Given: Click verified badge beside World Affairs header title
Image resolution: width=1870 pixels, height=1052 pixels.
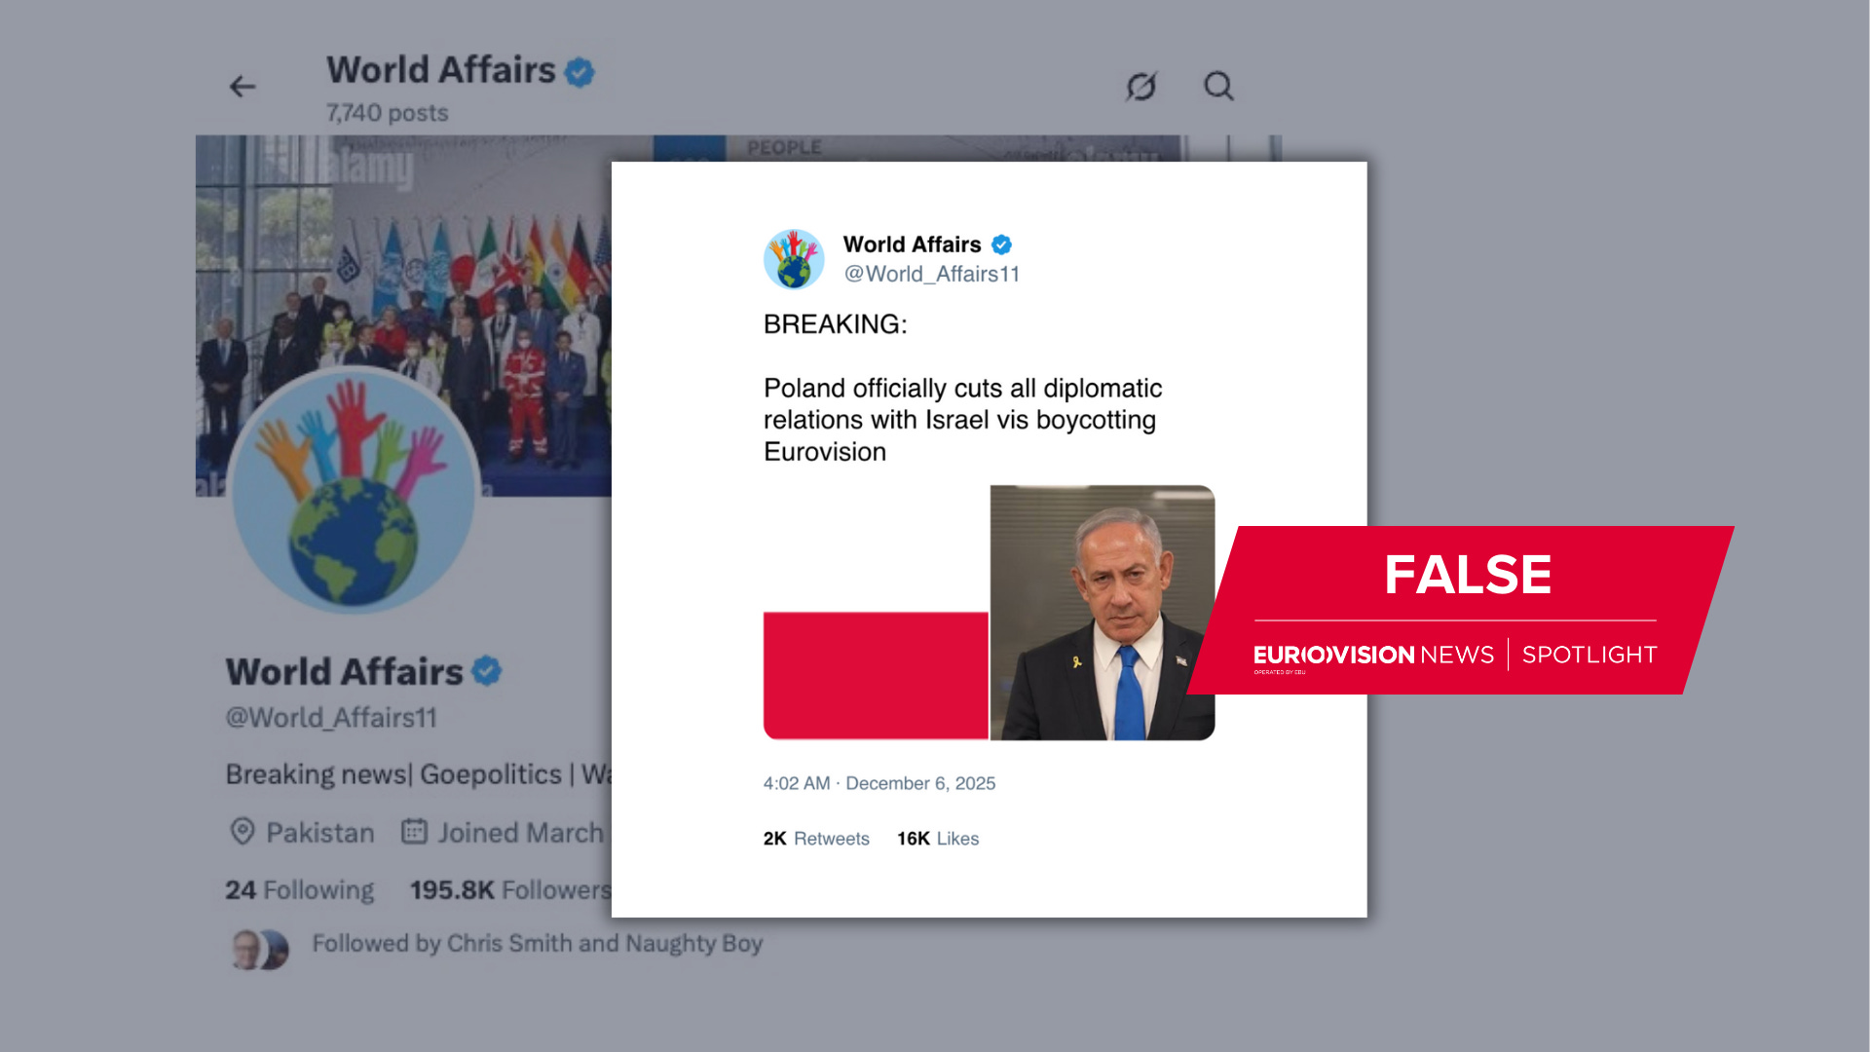Looking at the screenshot, I should coord(580,72).
